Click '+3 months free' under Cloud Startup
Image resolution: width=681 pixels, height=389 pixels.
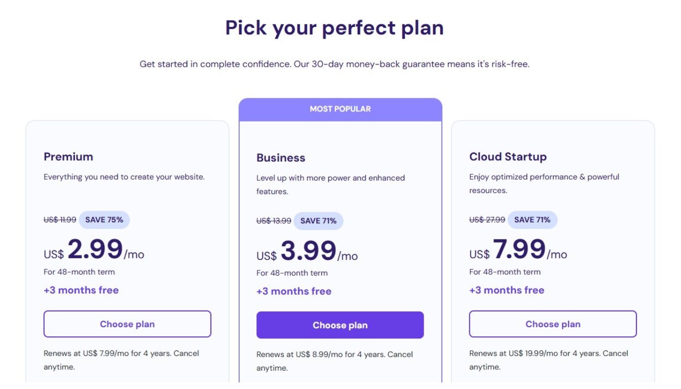(507, 290)
